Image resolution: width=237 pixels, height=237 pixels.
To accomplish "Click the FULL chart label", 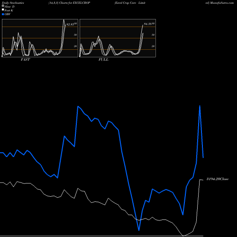I will (x=103, y=60).
